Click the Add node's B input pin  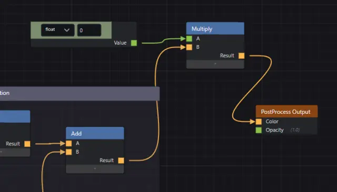click(x=69, y=152)
